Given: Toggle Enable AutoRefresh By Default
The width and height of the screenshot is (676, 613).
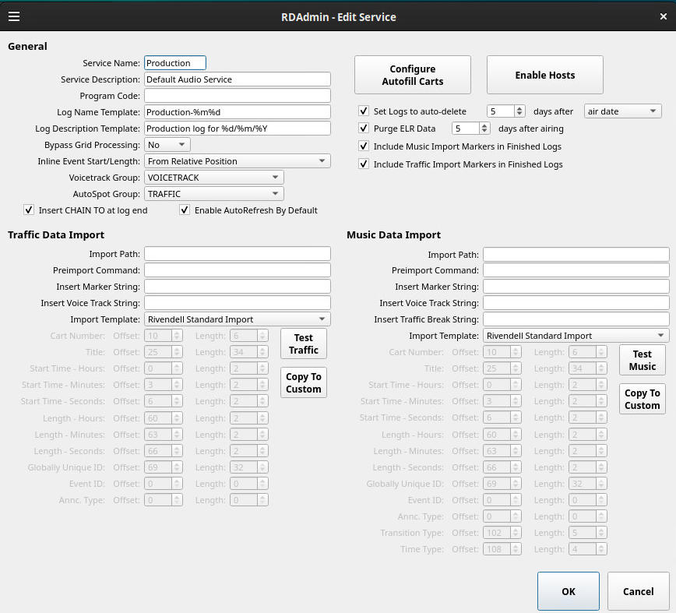Looking at the screenshot, I should coord(185,210).
